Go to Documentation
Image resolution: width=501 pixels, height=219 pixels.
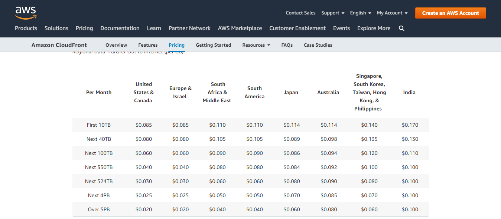coord(120,28)
